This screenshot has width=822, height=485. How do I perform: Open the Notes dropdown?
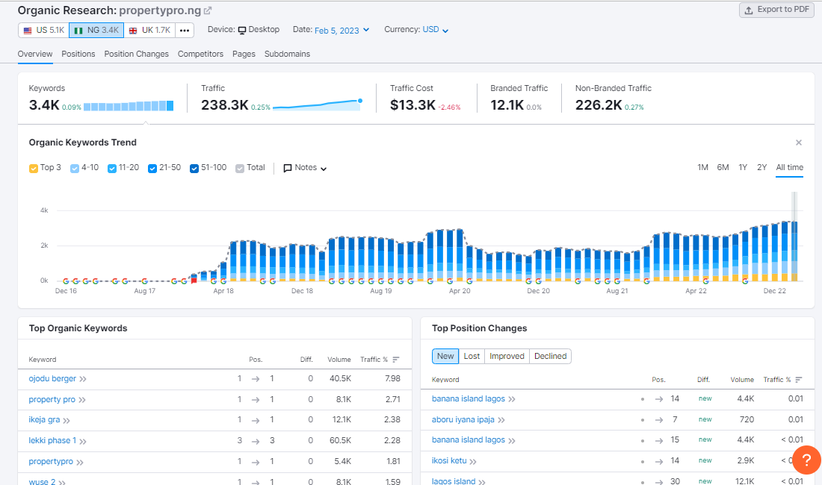305,168
